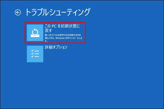Choose この PC を初期状態に戻す
The width and height of the screenshot is (164, 109).
click(62, 28)
